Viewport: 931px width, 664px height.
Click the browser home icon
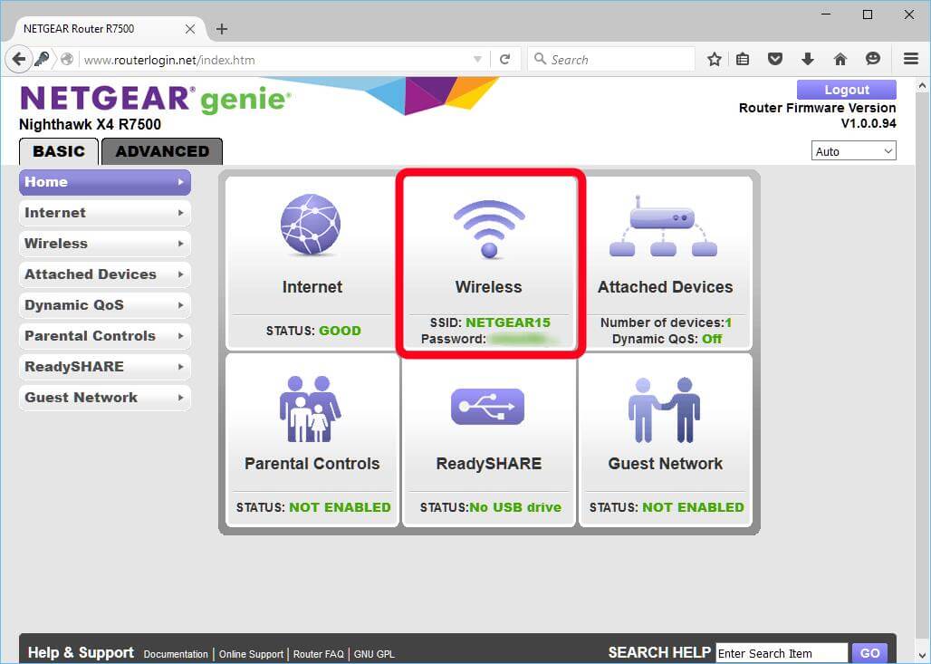tap(840, 60)
